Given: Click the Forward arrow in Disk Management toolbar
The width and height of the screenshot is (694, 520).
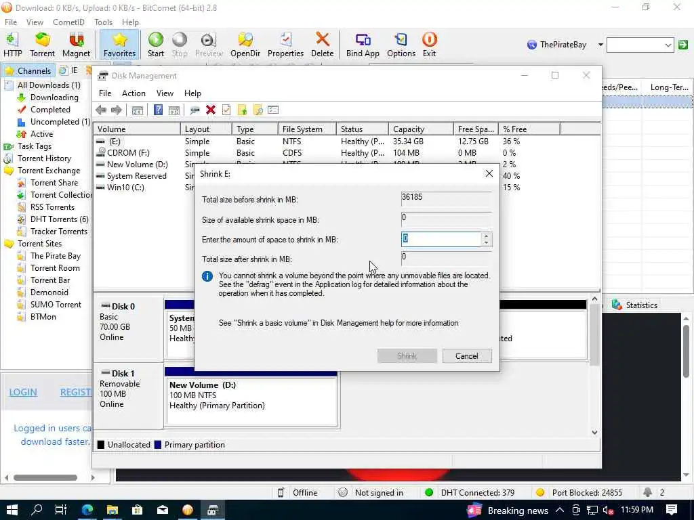Looking at the screenshot, I should (117, 110).
